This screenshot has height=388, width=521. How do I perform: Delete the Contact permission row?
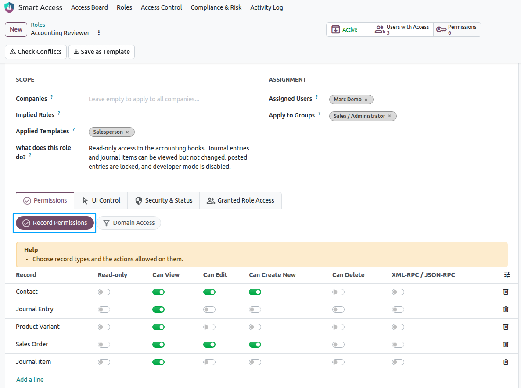pos(506,292)
